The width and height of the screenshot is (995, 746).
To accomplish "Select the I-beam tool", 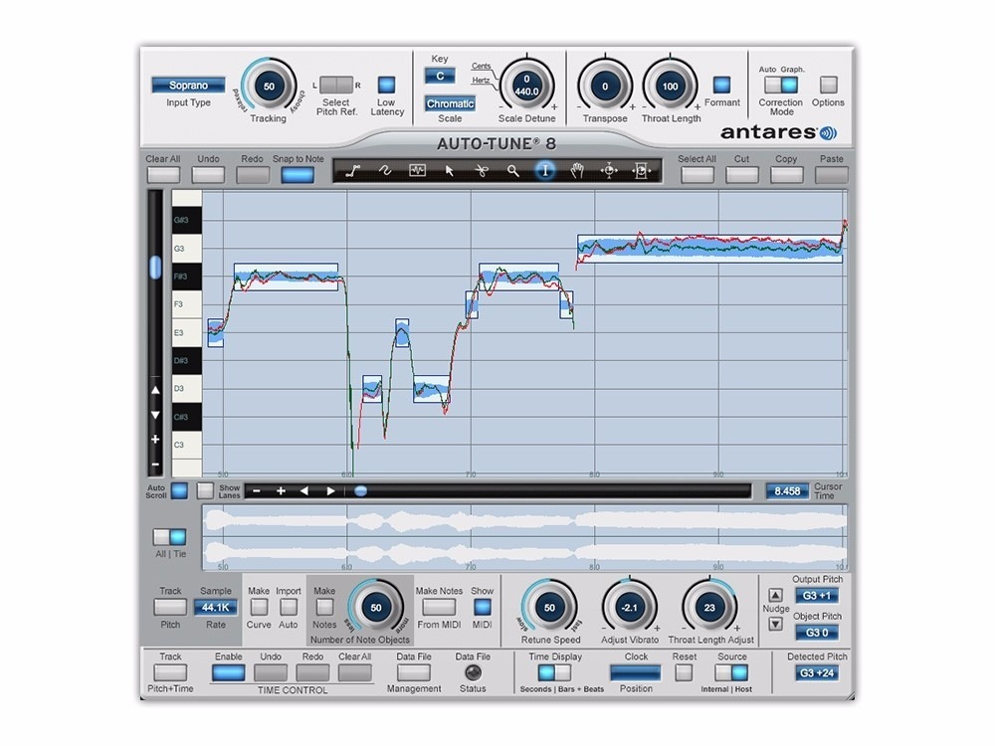I will click(x=544, y=171).
